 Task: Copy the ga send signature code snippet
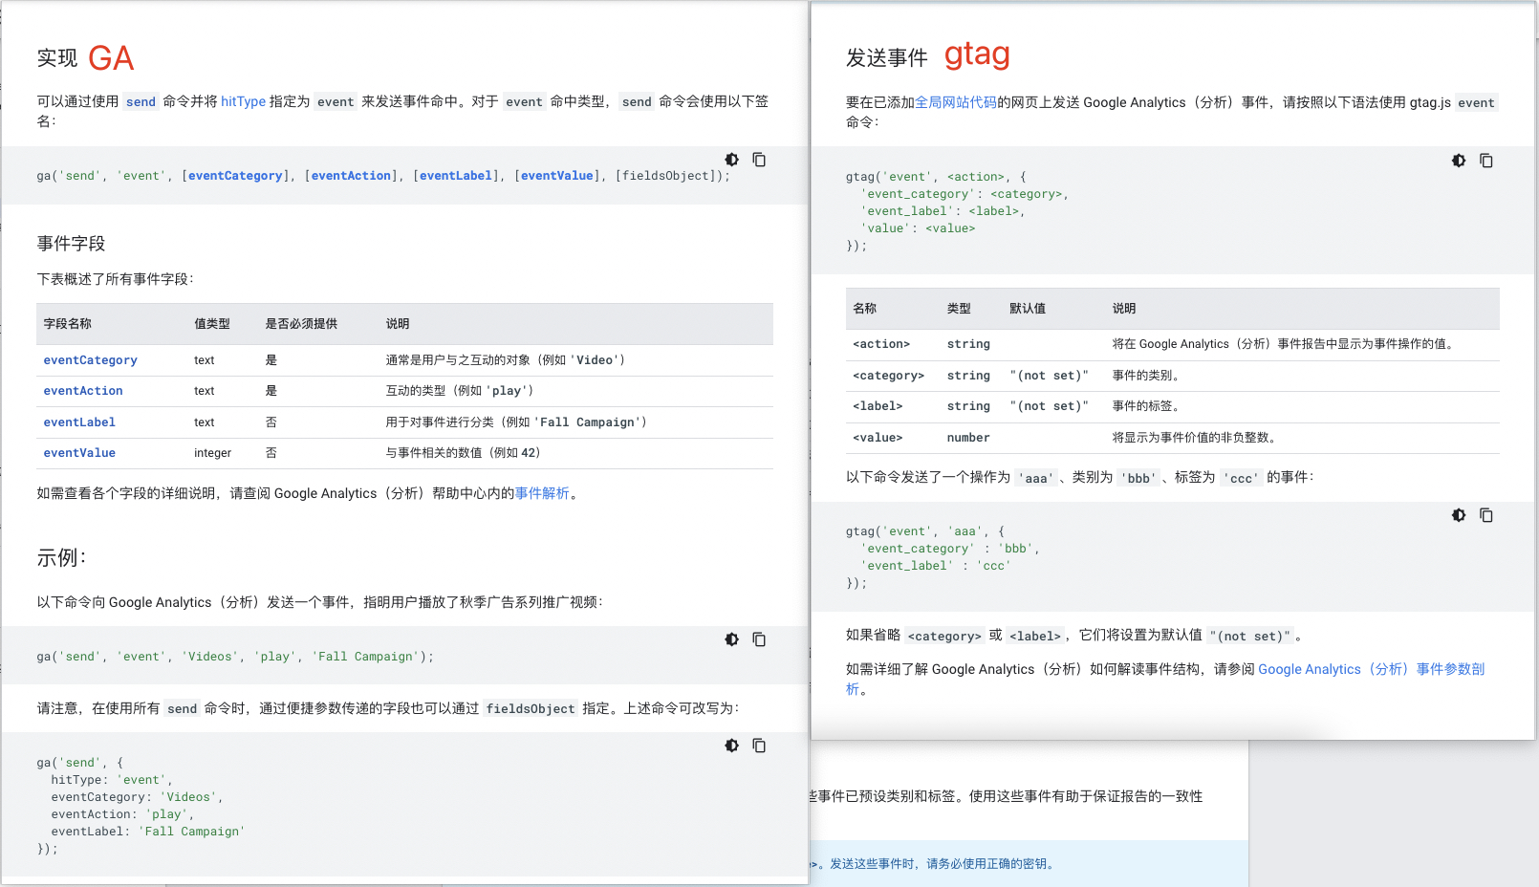coord(759,160)
